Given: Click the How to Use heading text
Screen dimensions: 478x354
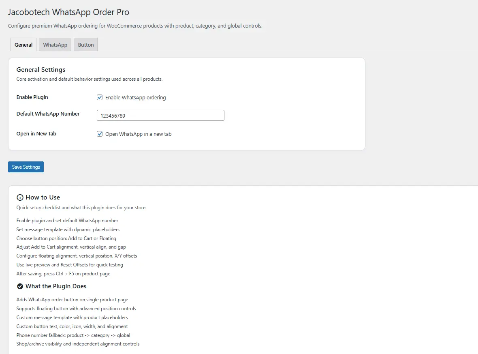Looking at the screenshot, I should pyautogui.click(x=43, y=197).
